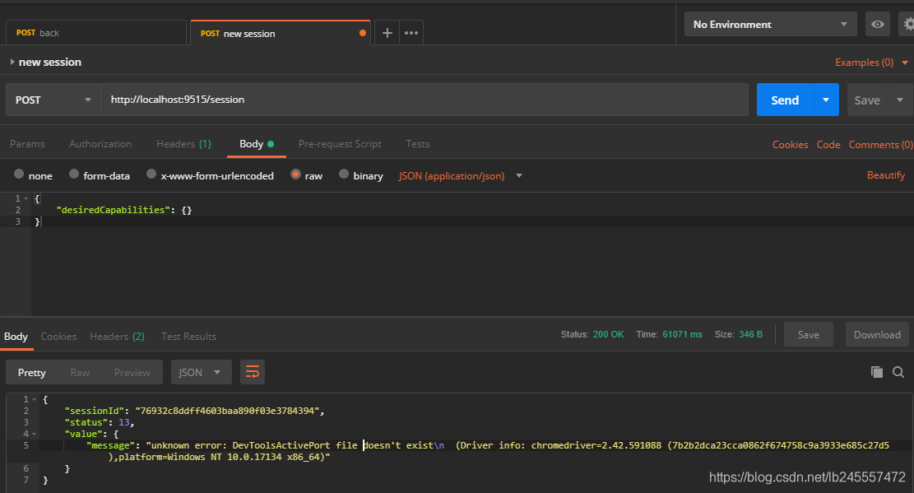
Task: Click the sessionId value in response
Action: tap(230, 411)
